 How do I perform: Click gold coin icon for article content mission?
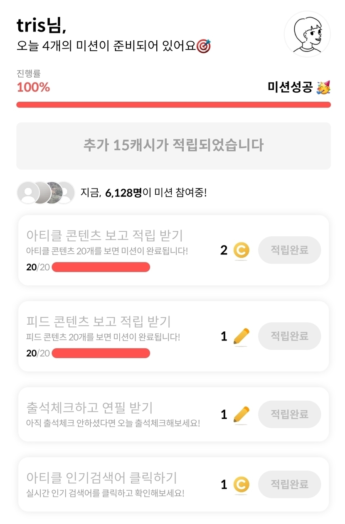click(x=241, y=250)
